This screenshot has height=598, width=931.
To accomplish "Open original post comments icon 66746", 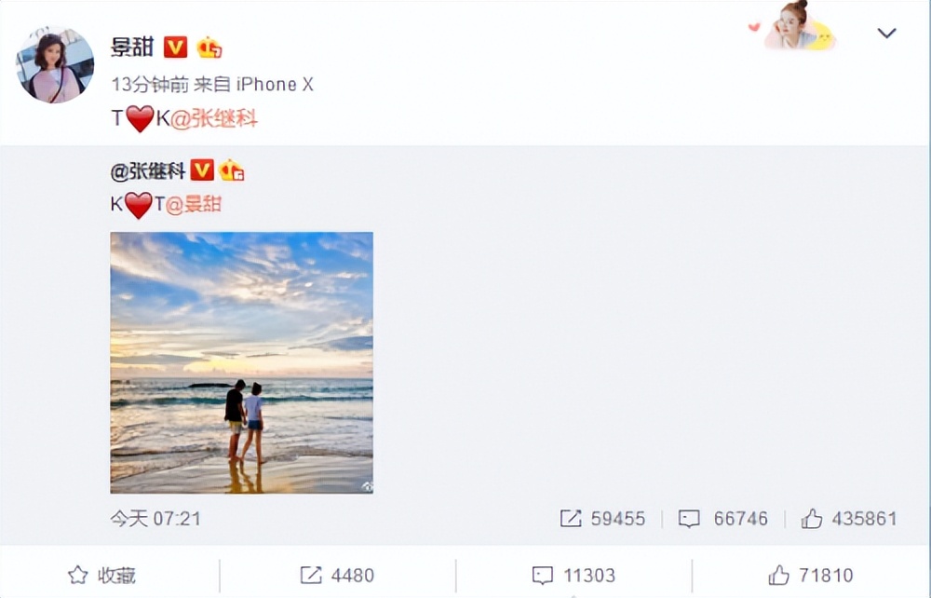I will (x=723, y=519).
